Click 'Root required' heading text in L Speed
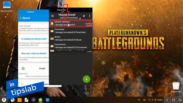The image size is (183, 103). (25, 26)
